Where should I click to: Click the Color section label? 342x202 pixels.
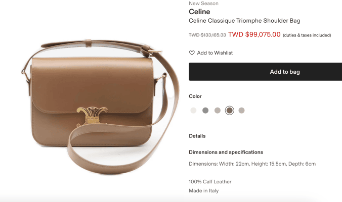click(195, 96)
